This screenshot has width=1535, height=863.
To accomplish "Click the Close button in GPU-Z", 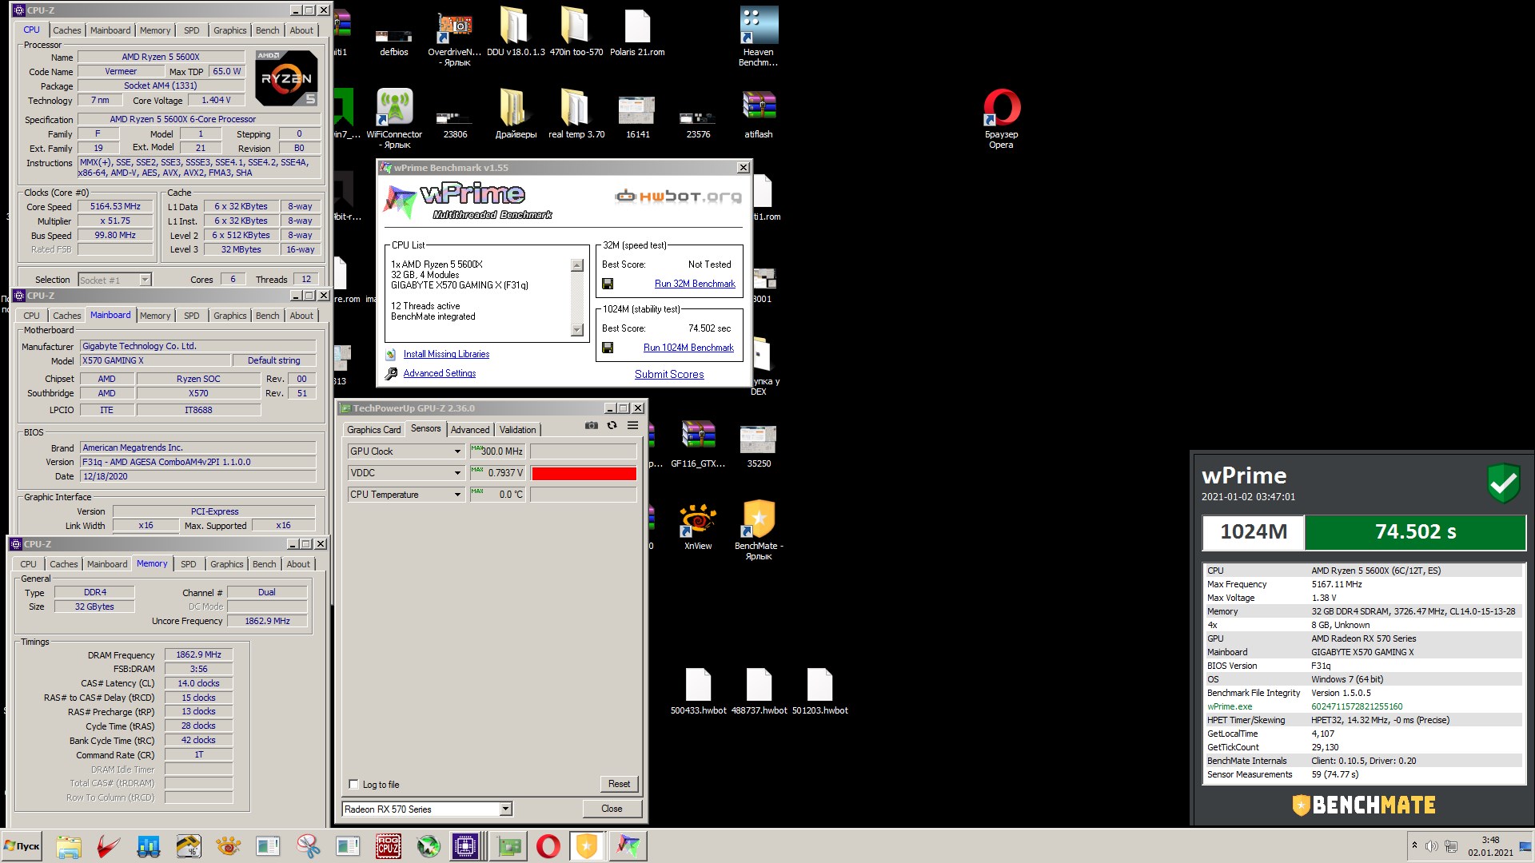I will pos(612,809).
